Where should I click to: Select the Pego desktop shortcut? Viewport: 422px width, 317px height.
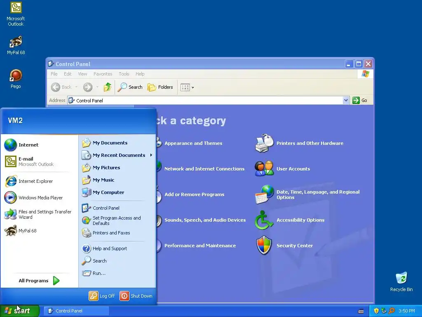16,79
